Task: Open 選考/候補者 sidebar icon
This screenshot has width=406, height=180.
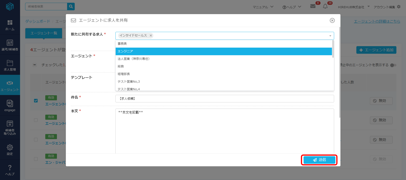Action: [10, 45]
